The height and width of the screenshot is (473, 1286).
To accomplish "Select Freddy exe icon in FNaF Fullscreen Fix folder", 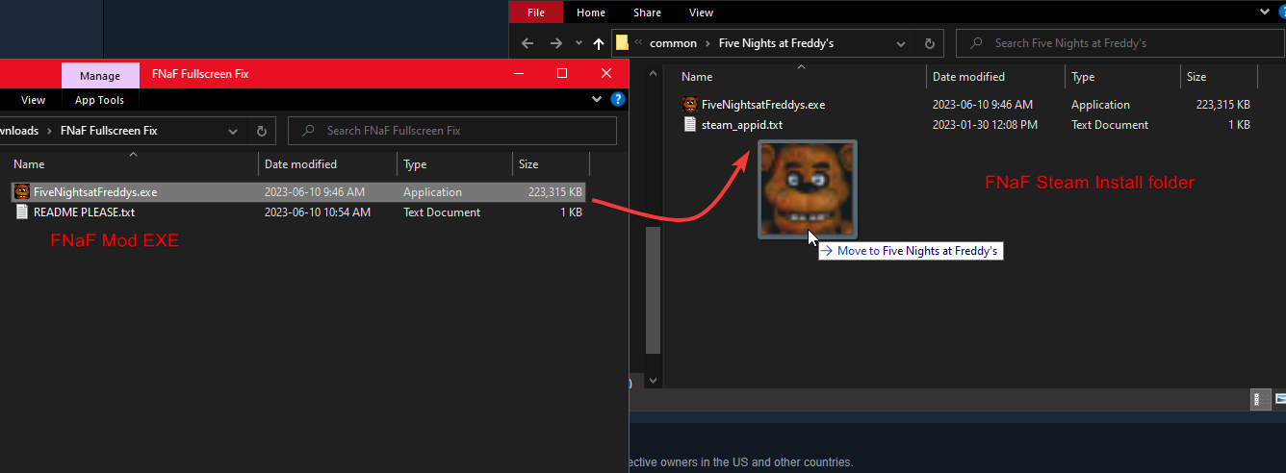I will point(21,192).
